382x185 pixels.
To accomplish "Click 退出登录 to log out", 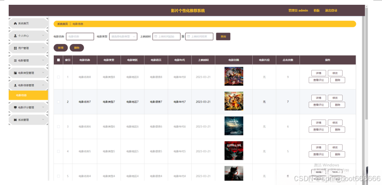I will [x=331, y=10].
